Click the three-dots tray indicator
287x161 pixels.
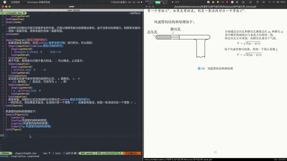(x=223, y=2)
